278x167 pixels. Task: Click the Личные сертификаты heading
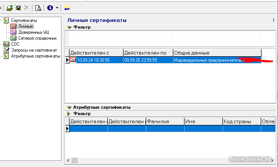click(97, 20)
